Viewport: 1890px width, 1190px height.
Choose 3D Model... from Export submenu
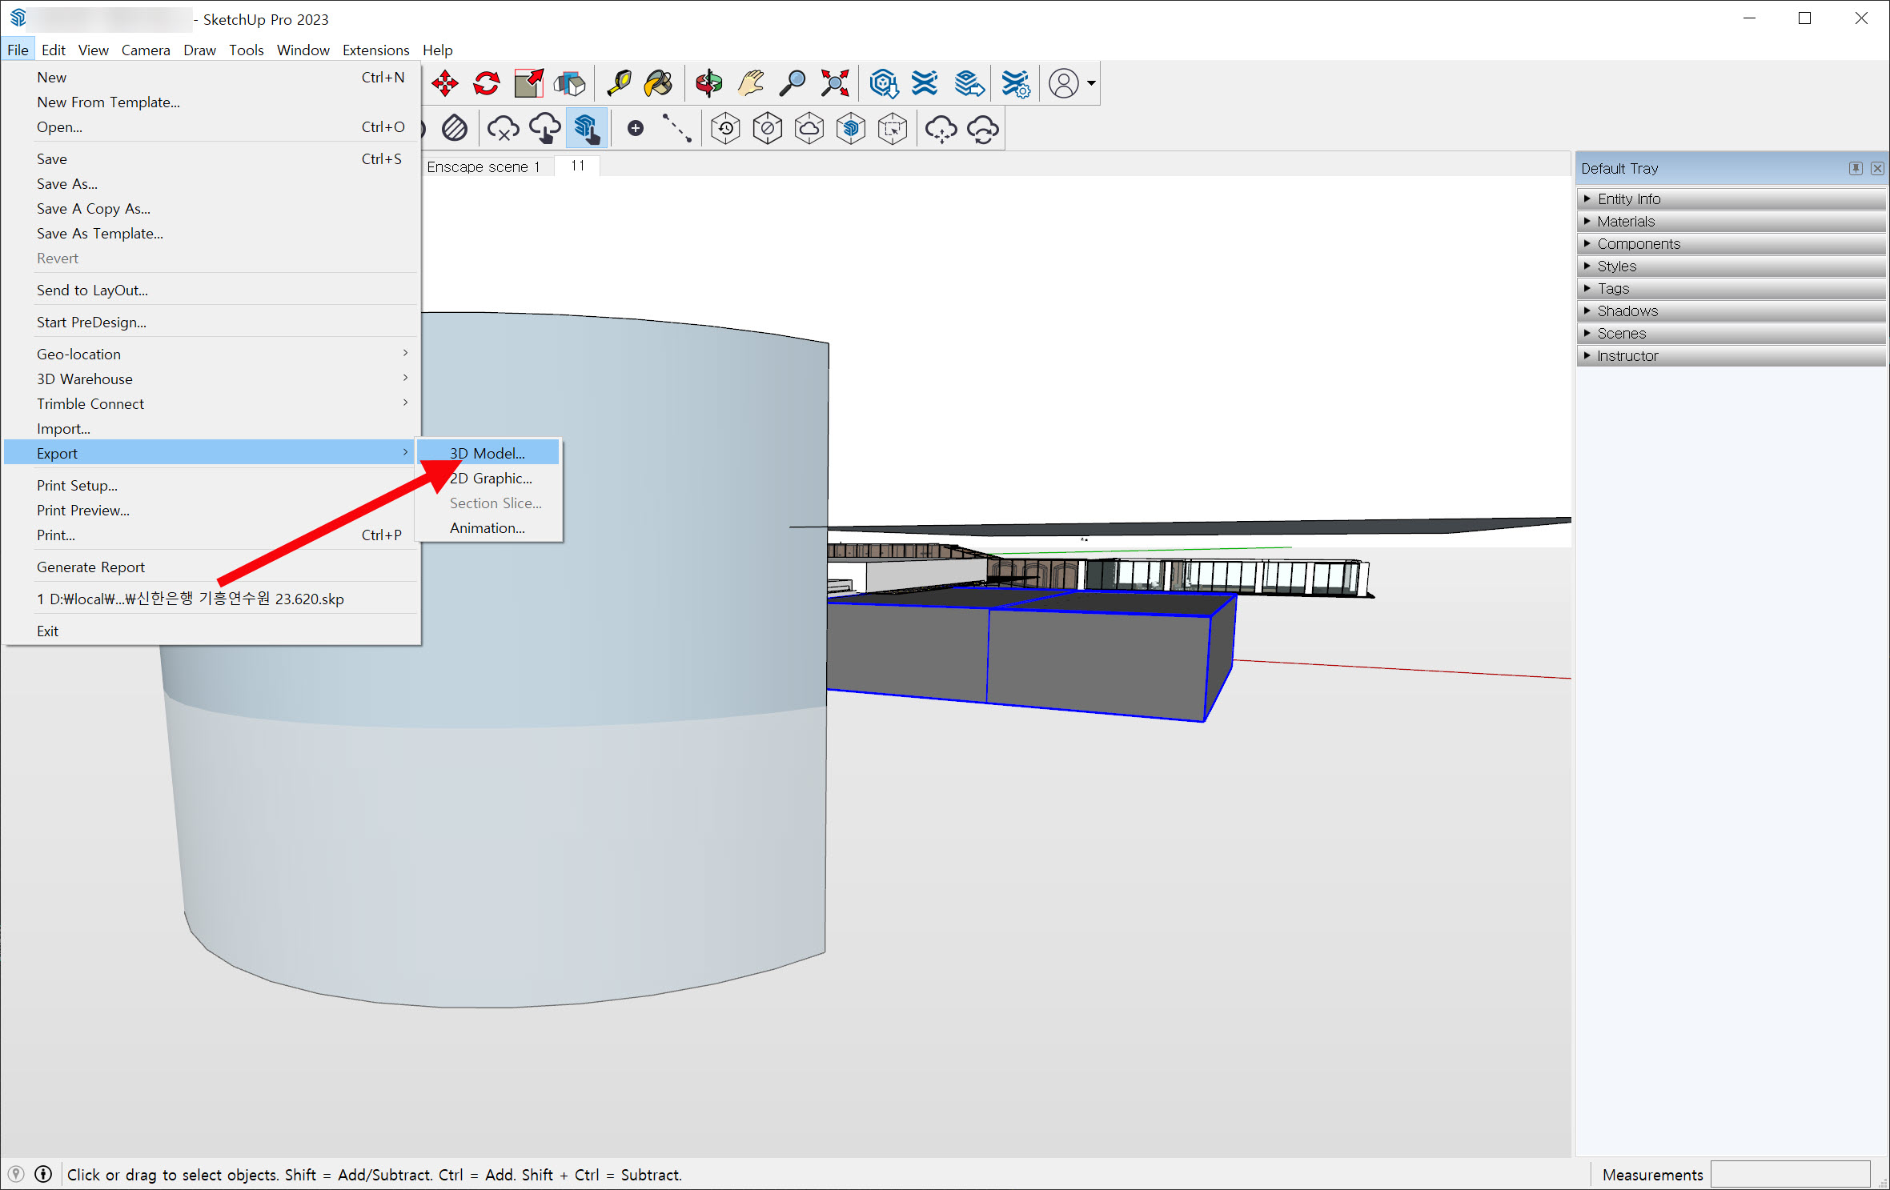click(x=488, y=453)
